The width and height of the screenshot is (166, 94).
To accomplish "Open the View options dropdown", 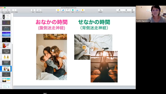I will click(3, 10).
